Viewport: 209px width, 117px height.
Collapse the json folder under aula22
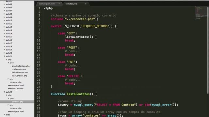click(8, 98)
